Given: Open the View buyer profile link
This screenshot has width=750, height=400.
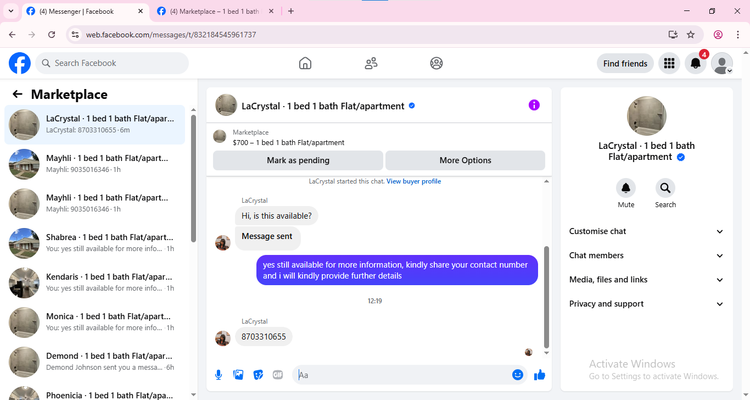Looking at the screenshot, I should [413, 181].
